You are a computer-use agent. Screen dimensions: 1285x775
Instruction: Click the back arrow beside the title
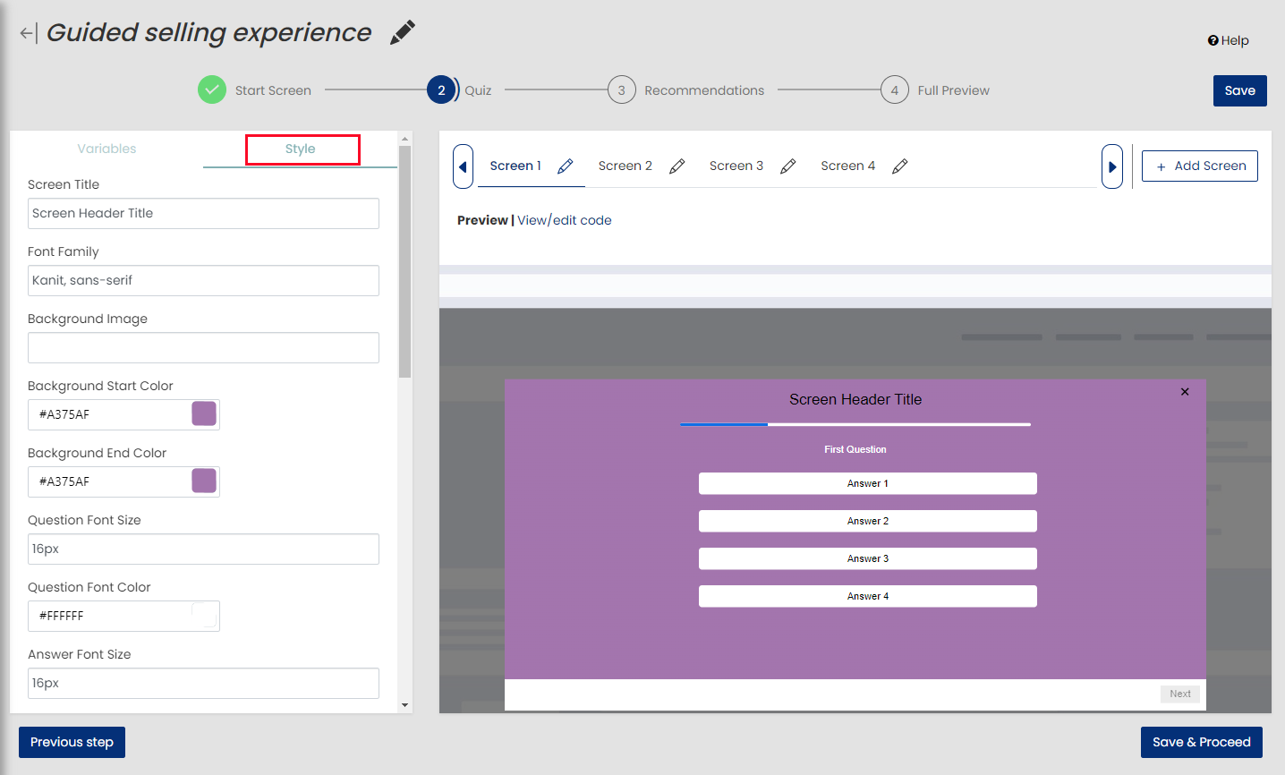pos(28,34)
